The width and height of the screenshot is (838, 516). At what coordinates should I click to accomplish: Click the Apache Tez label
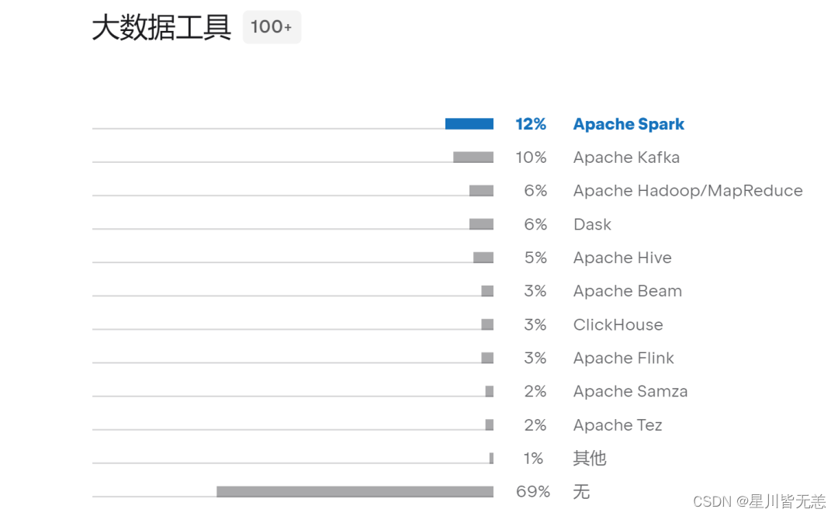(618, 425)
